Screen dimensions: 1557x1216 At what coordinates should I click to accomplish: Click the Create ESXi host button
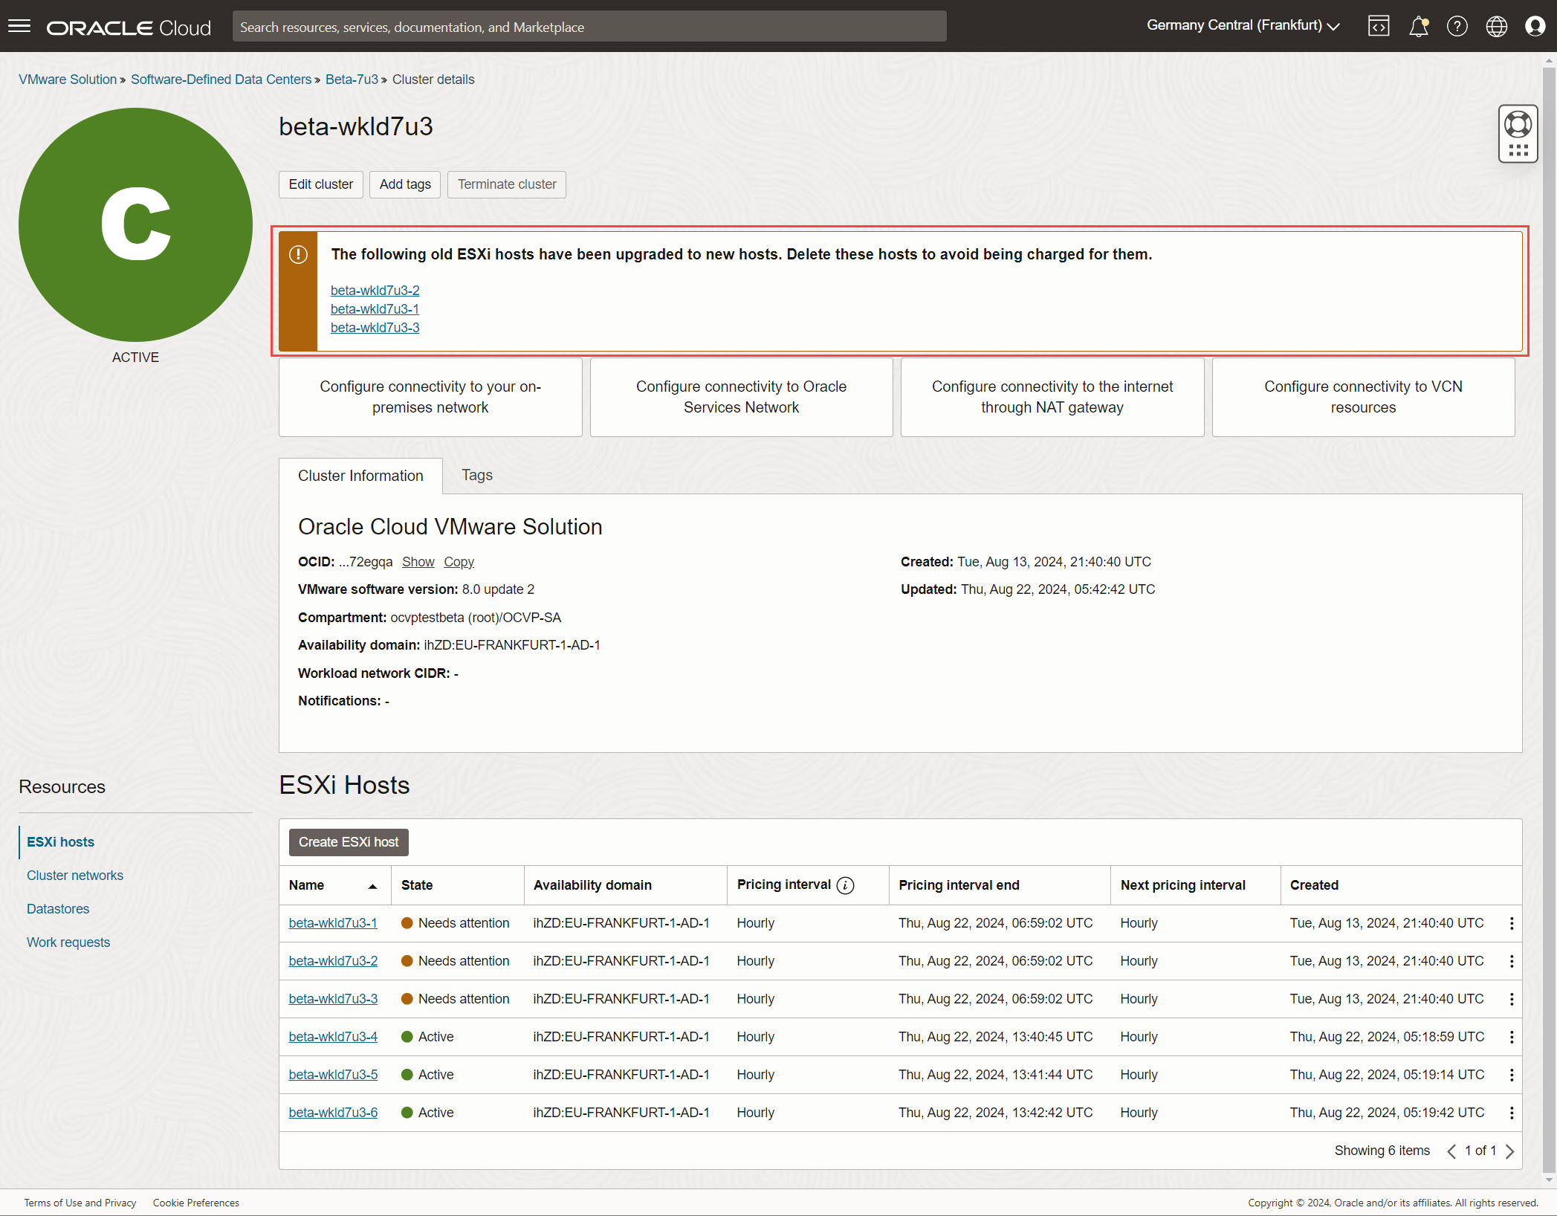coord(349,842)
